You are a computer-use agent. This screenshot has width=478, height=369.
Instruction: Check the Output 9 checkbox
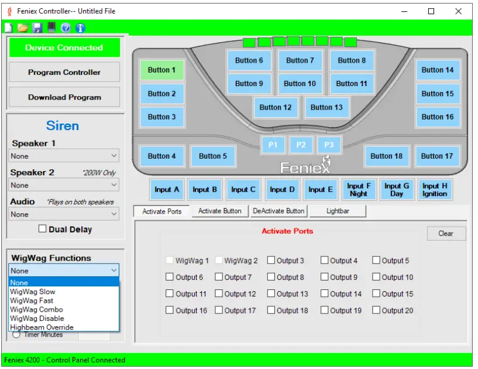325,277
